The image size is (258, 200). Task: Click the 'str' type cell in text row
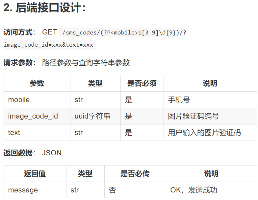point(95,133)
